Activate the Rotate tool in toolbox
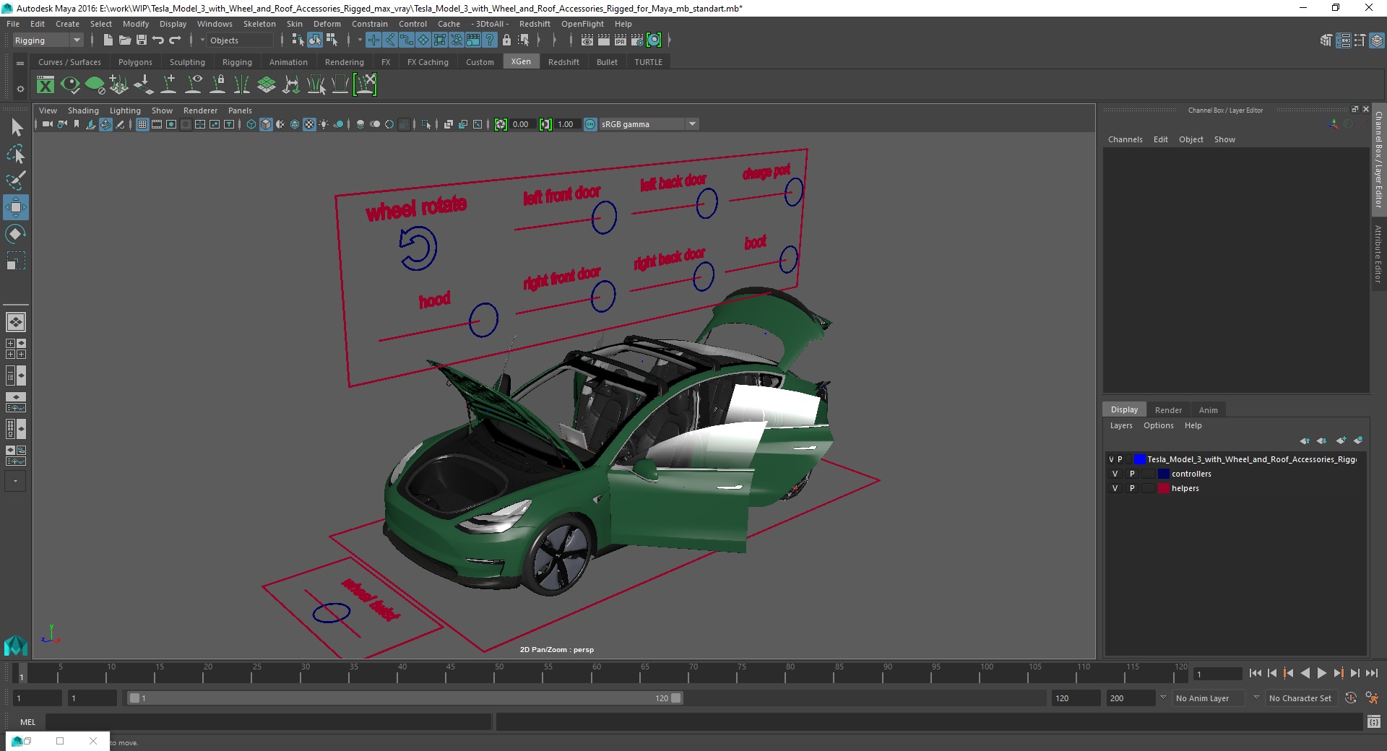This screenshot has width=1387, height=751. [x=16, y=234]
